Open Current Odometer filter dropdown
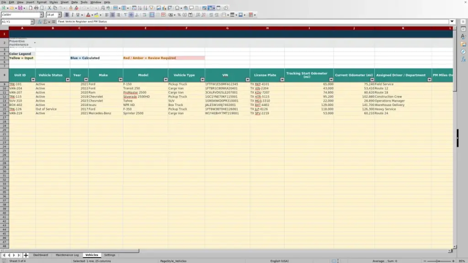This screenshot has height=263, width=468. 372,79
